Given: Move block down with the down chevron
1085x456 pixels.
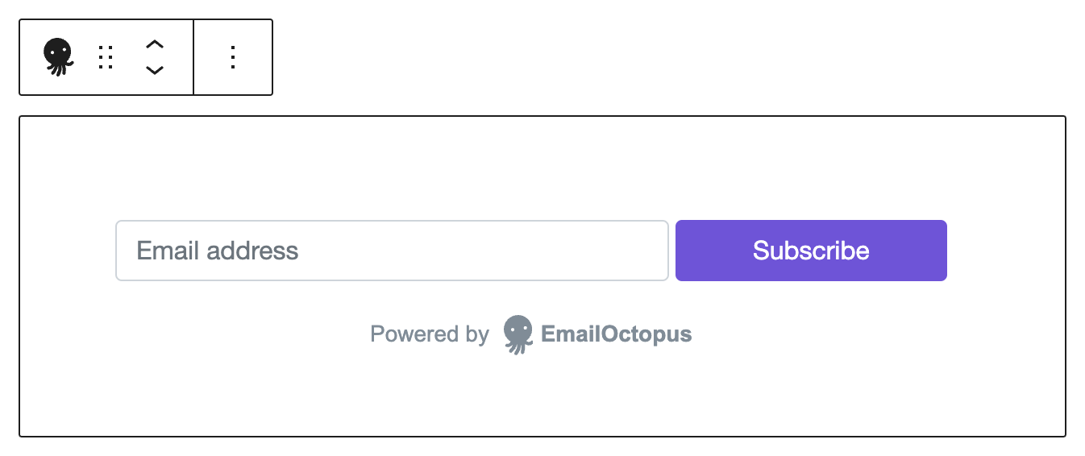Looking at the screenshot, I should pos(154,70).
